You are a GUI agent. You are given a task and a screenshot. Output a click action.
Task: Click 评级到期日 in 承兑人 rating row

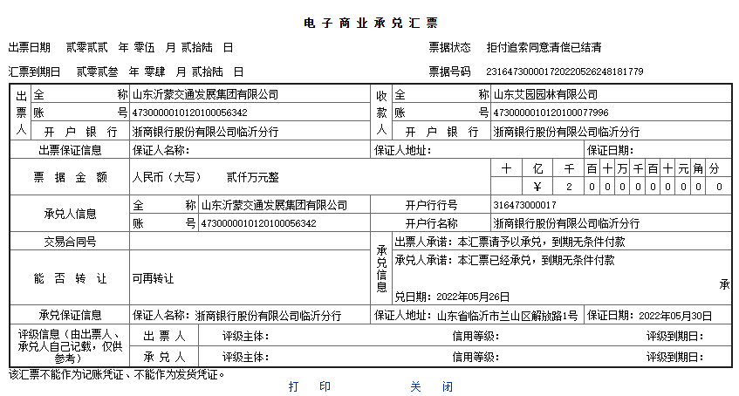pyautogui.click(x=675, y=357)
